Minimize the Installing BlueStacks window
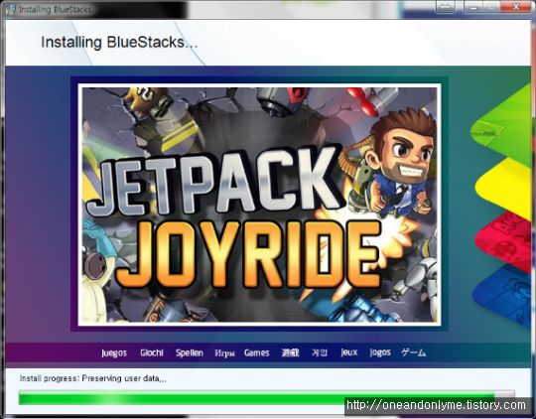 (x=473, y=7)
